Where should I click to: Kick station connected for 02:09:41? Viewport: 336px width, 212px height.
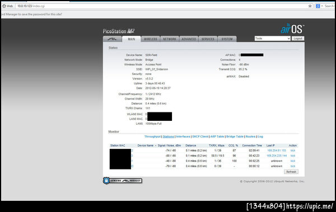pos(293,150)
